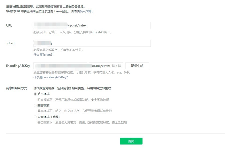The height and width of the screenshot is (148, 225).
Task: Enable 安全模式（推荐） radio option
Action: point(35,117)
